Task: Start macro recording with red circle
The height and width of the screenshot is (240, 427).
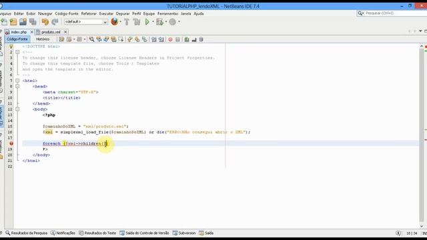Action: pyautogui.click(x=170, y=39)
